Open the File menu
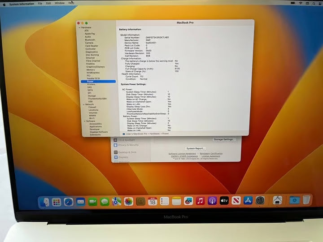The width and height of the screenshot is (323, 242). pyautogui.click(x=40, y=4)
